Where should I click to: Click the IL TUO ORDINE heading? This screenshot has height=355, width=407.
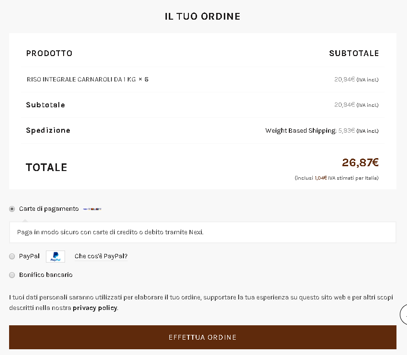click(x=202, y=16)
